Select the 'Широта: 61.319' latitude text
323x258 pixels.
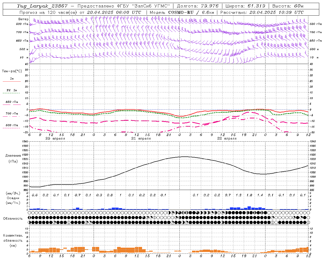pos(245,6)
